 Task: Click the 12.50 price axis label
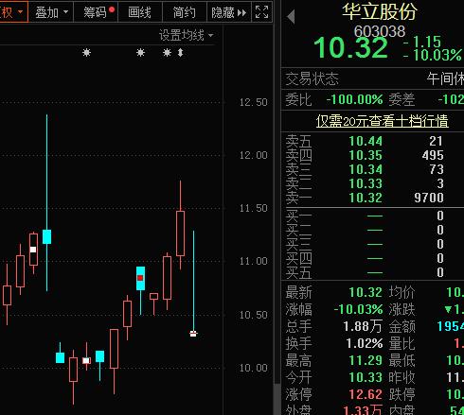[254, 102]
